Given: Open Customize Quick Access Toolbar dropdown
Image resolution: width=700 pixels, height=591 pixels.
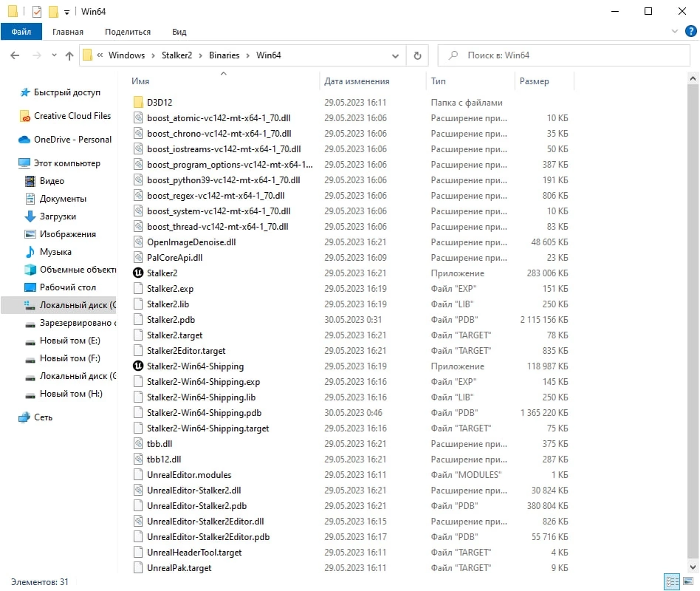Looking at the screenshot, I should pyautogui.click(x=66, y=12).
